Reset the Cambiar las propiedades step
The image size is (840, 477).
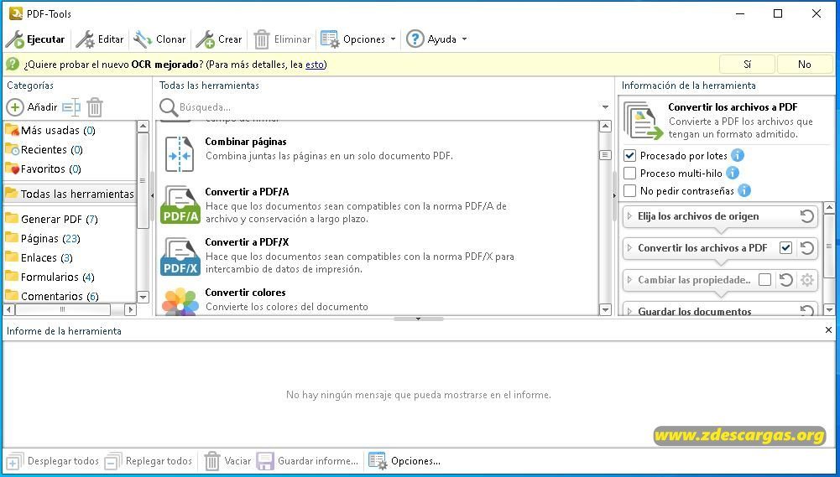click(x=786, y=279)
